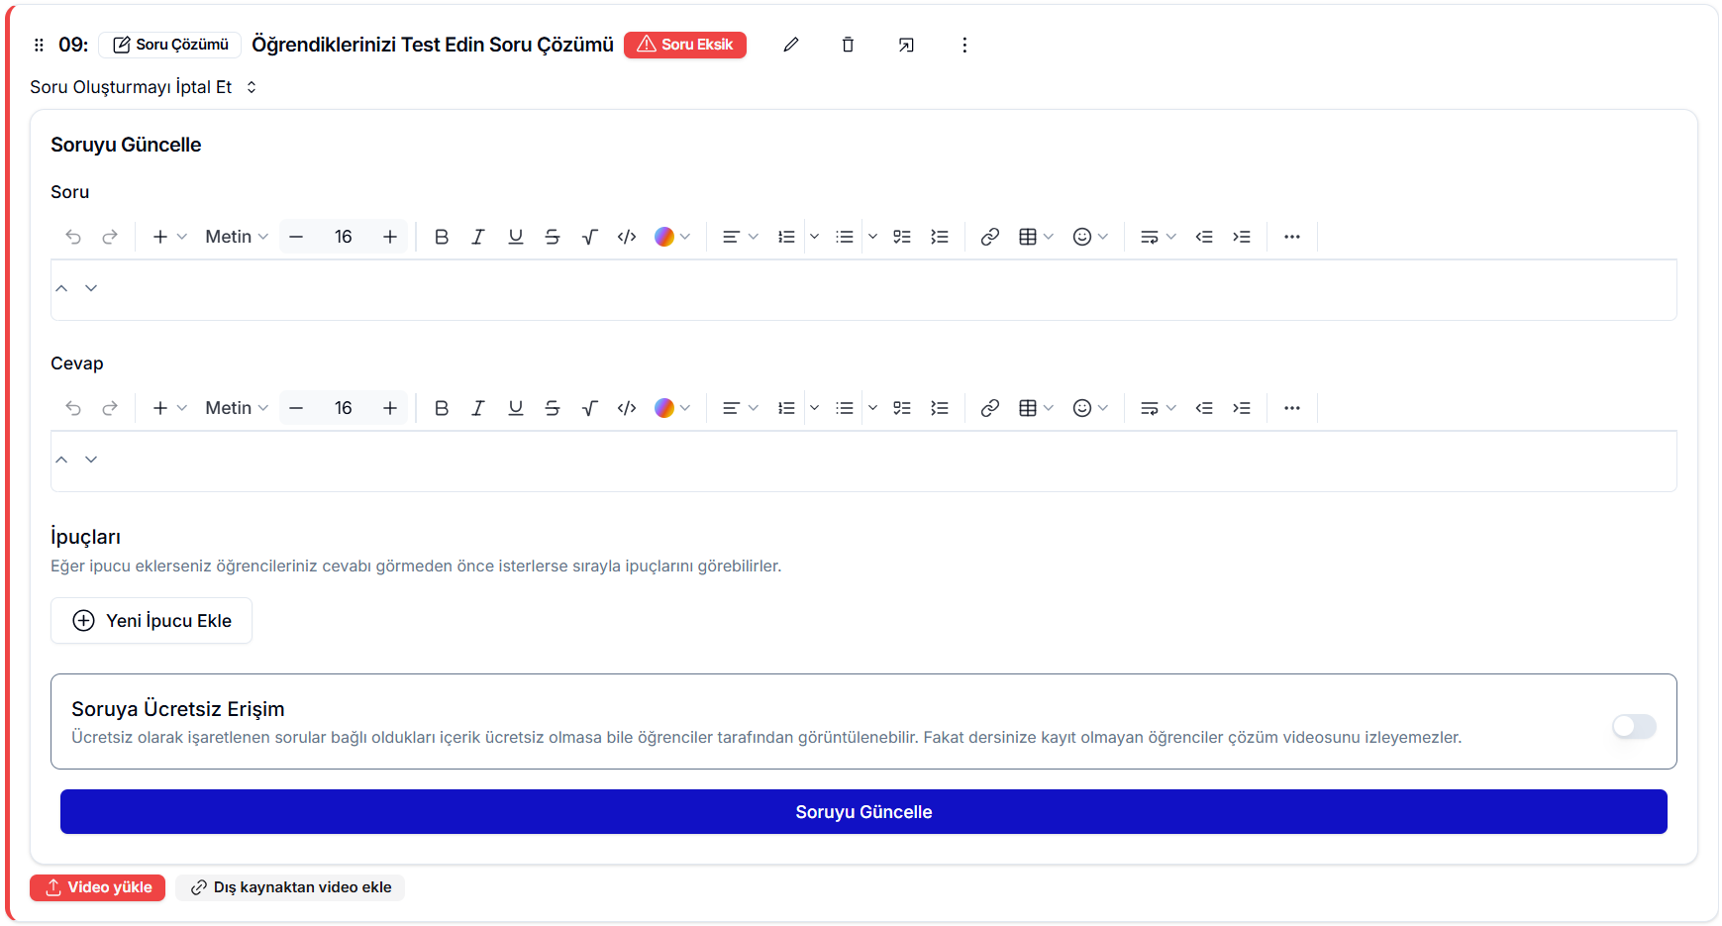Open emoji dropdown in Cevap editor
1722x926 pixels.
click(x=1090, y=408)
